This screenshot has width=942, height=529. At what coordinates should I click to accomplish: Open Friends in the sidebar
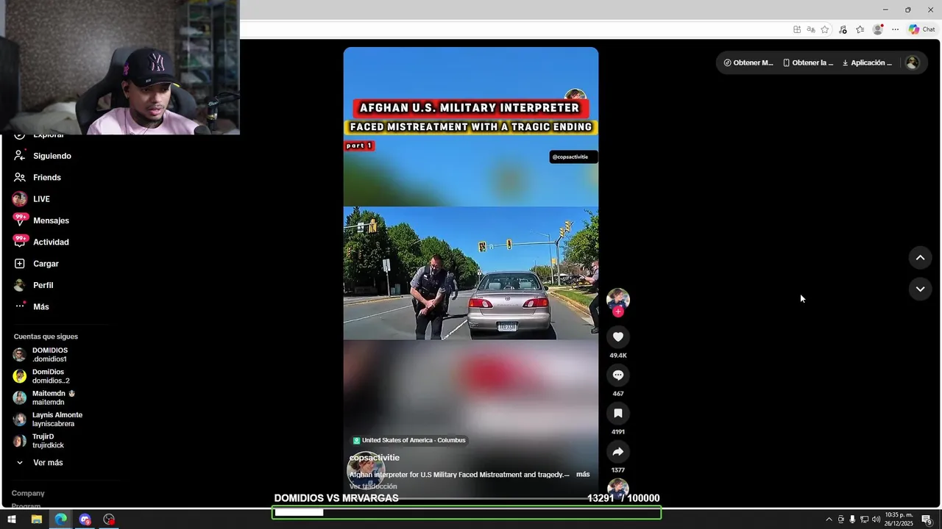coord(47,177)
